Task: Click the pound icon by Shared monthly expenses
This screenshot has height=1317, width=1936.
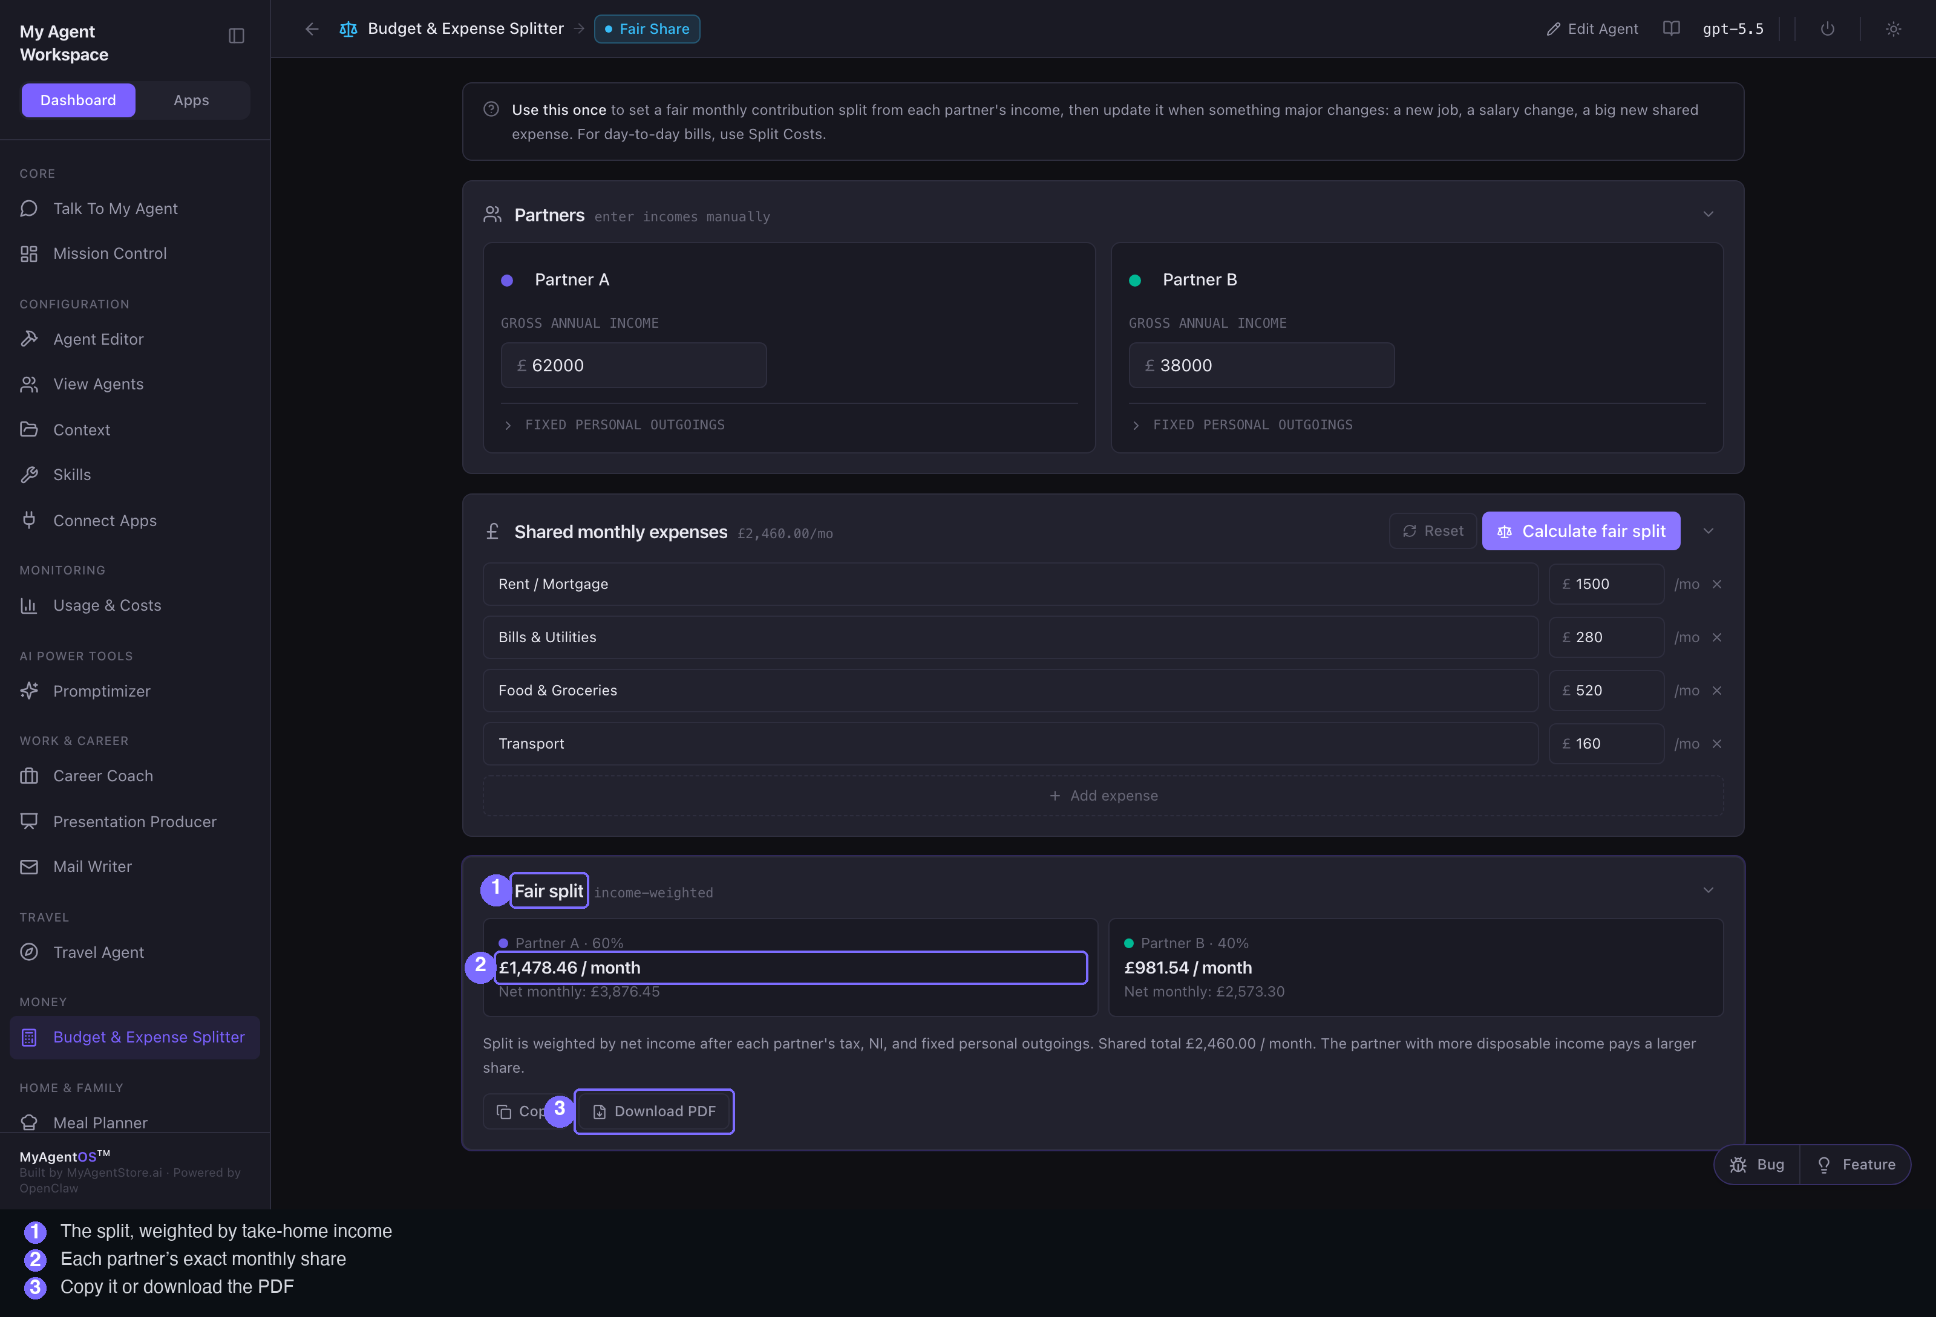Action: click(492, 531)
